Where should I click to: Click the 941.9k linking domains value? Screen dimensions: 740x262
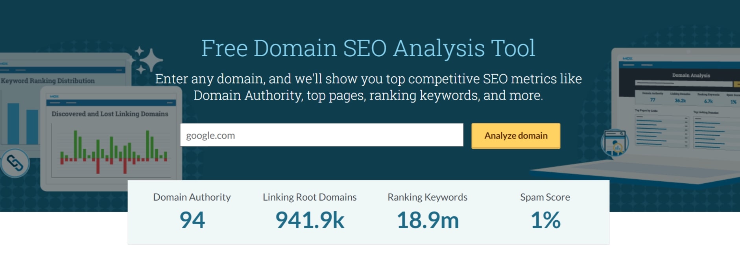(310, 220)
